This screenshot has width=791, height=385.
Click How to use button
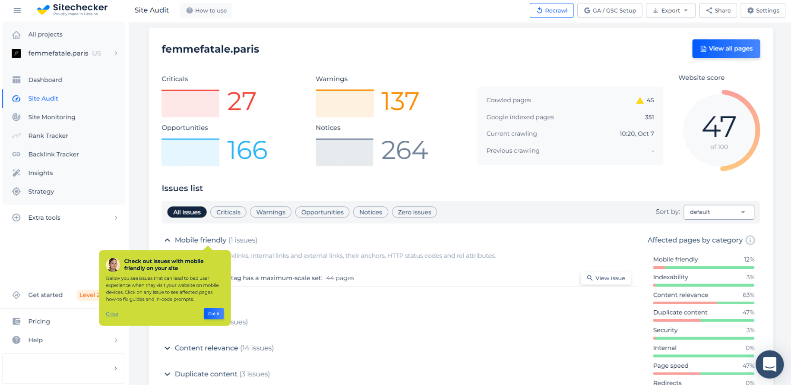click(206, 10)
